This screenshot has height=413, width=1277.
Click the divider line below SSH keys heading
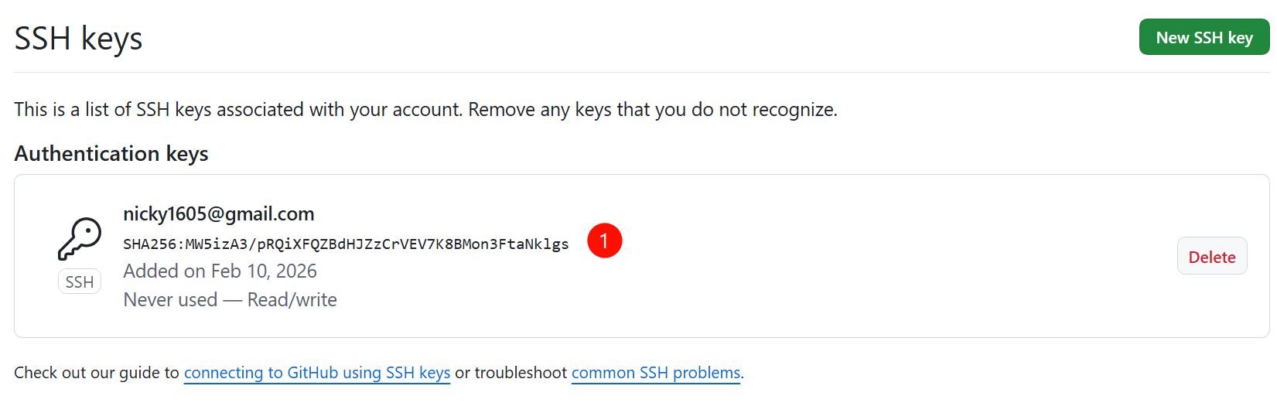(619, 72)
